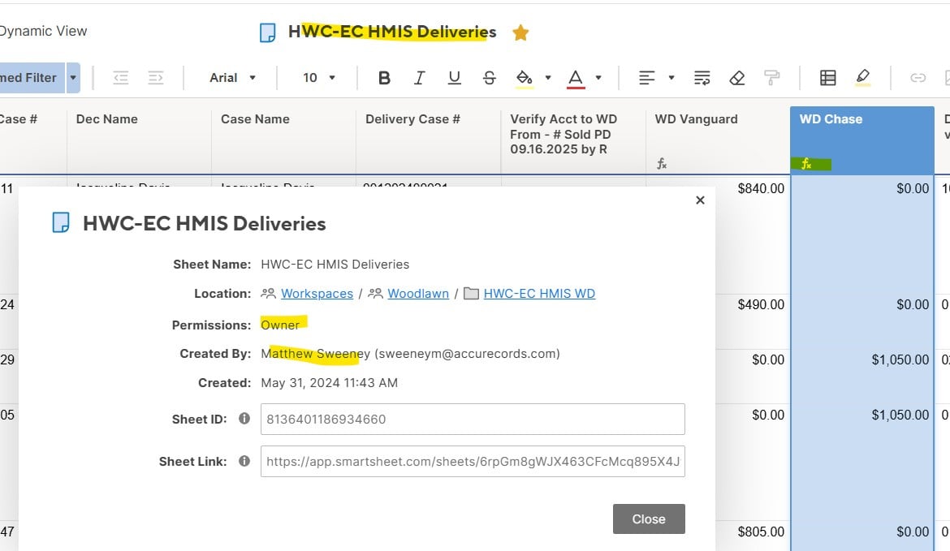950x551 pixels.
Task: Close the properties dialog with the X
Action: click(x=700, y=200)
